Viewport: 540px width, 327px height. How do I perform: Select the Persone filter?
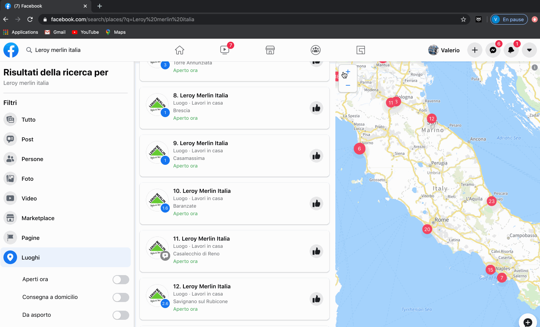[66, 159]
